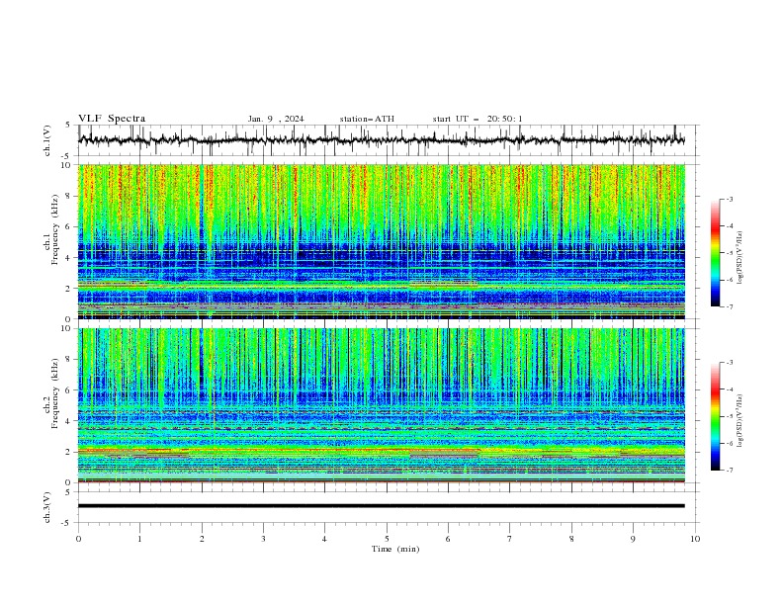Click the 'VLF Spectra' title text
Screen dimensions: 783x605
[112, 119]
